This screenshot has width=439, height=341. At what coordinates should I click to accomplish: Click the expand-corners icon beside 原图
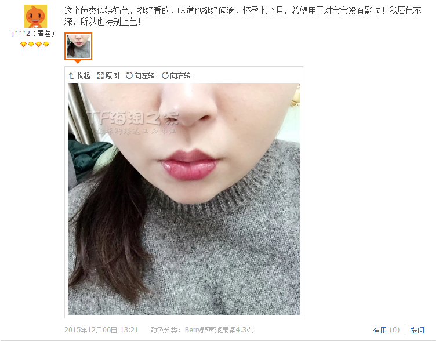100,75
